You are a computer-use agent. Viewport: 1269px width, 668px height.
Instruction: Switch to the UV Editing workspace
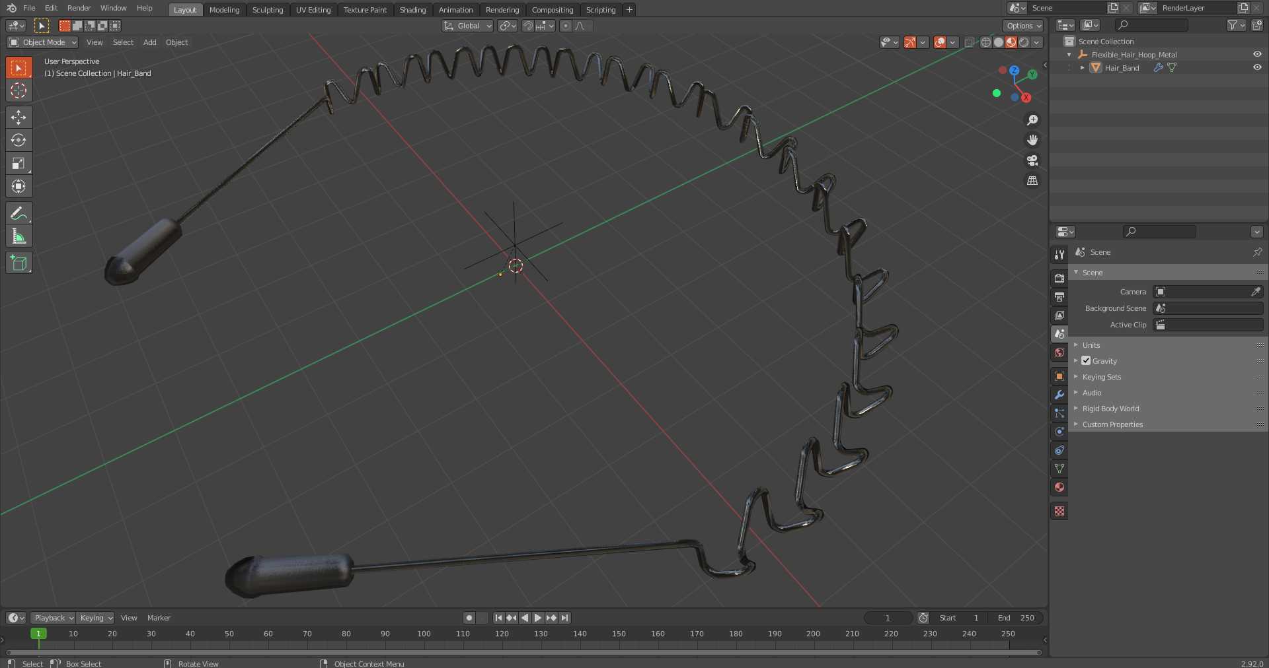pyautogui.click(x=313, y=10)
